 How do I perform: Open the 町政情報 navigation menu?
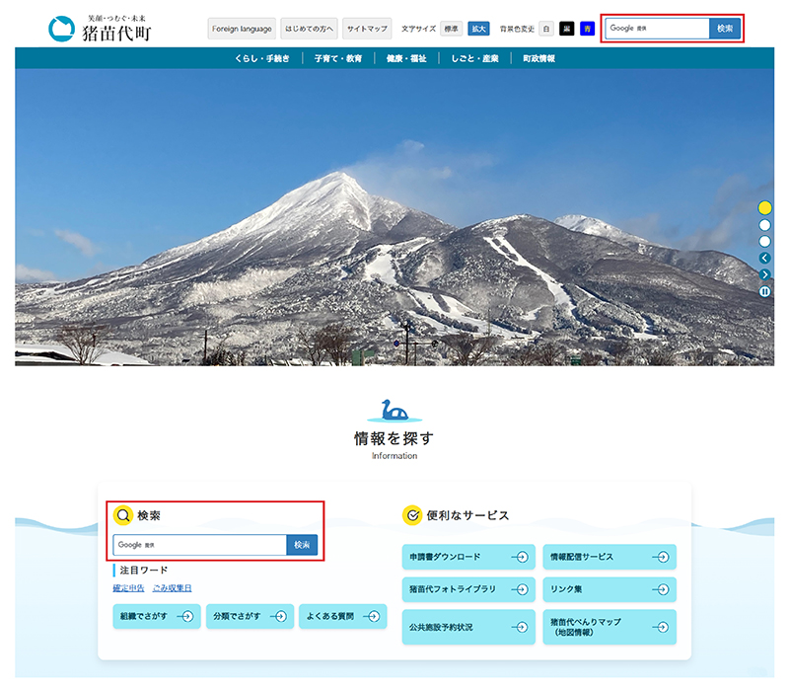(x=538, y=57)
